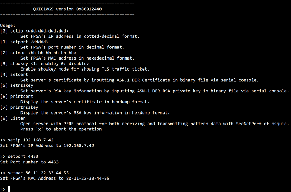This screenshot has height=192, width=291.
Task: Click the TLS traffic ticket description line
Action: click(85, 69)
